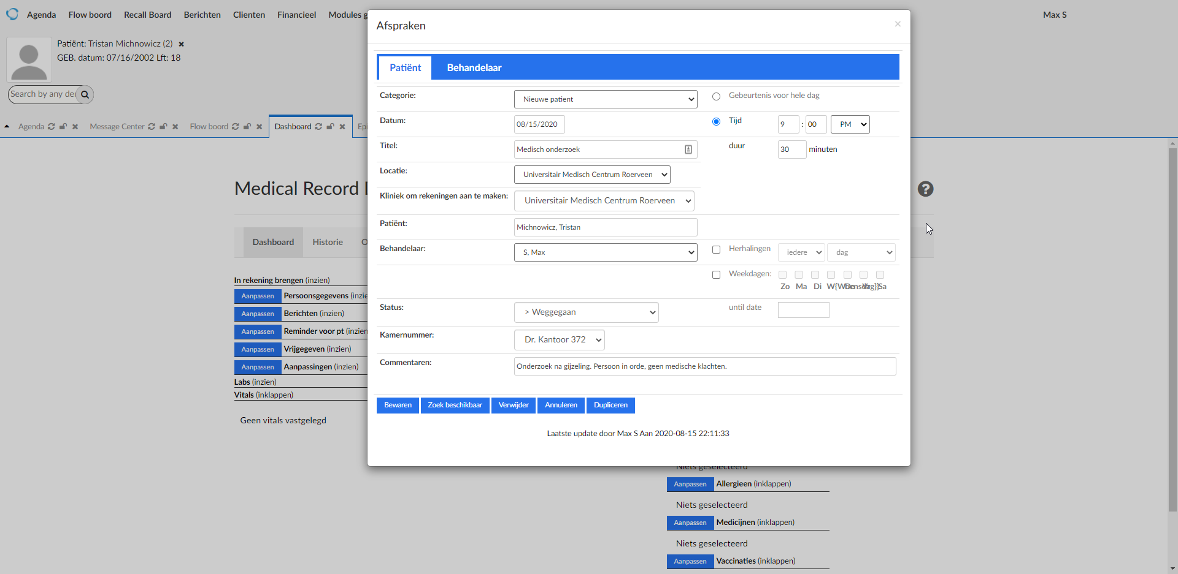Screen dimensions: 1178x574
Task: Refresh the Dashboard tab
Action: pyautogui.click(x=318, y=127)
